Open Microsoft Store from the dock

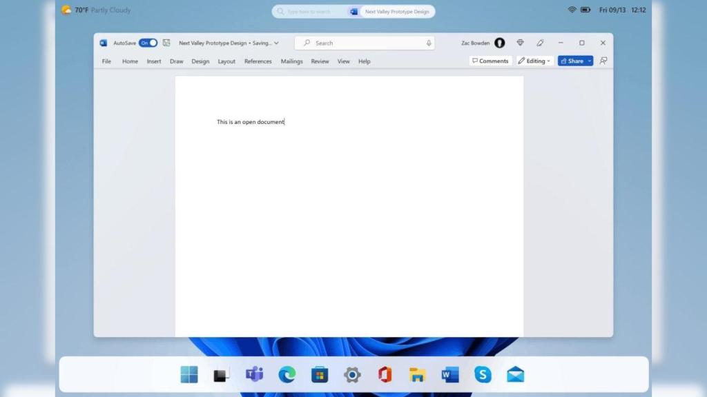point(320,374)
